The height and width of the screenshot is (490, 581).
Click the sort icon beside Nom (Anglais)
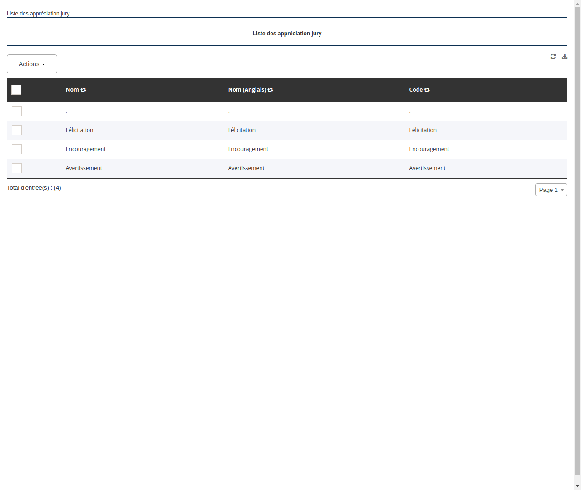(270, 90)
